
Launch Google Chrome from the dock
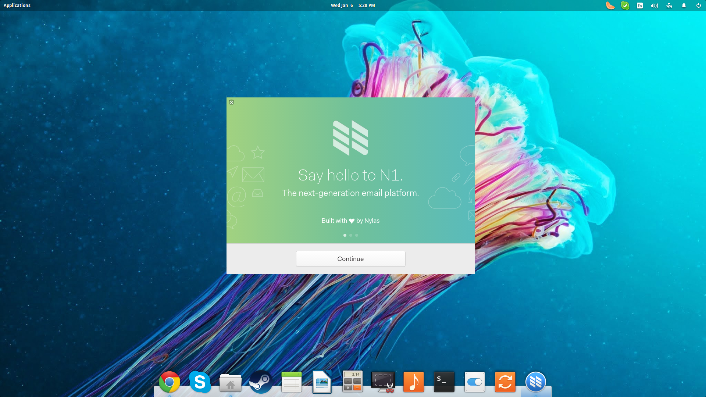[x=169, y=382]
